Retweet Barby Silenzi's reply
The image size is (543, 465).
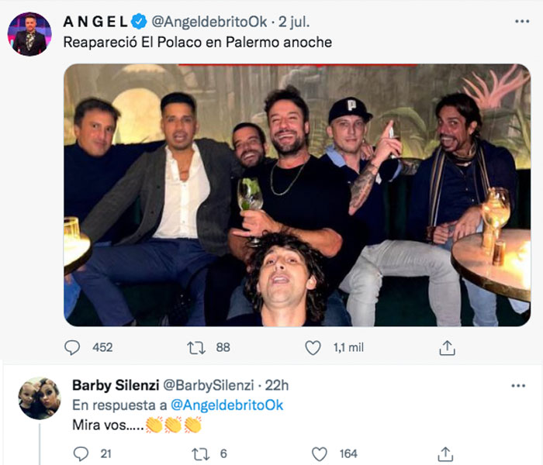click(x=200, y=453)
